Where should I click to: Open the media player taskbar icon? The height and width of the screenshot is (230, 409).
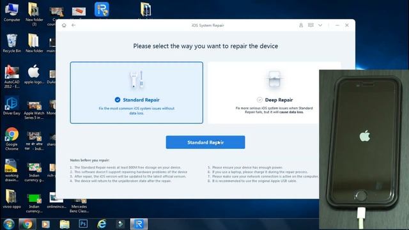[x=45, y=224]
